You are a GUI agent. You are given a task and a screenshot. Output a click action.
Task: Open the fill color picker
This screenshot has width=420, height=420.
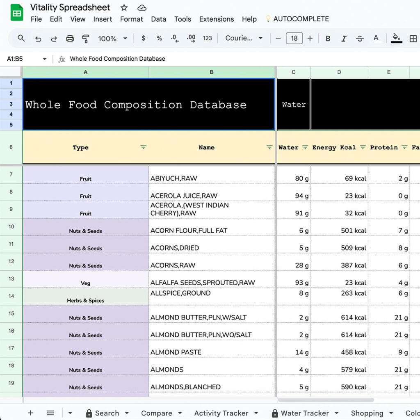[396, 38]
